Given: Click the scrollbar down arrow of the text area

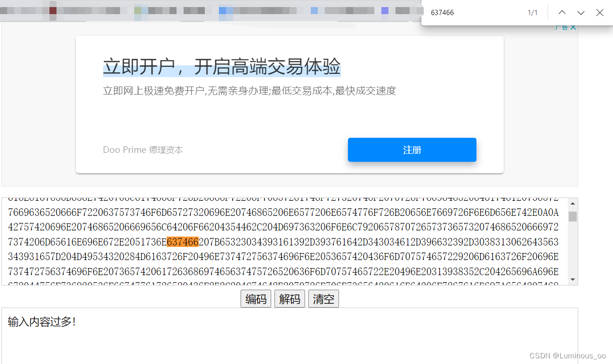Looking at the screenshot, I should [x=573, y=278].
